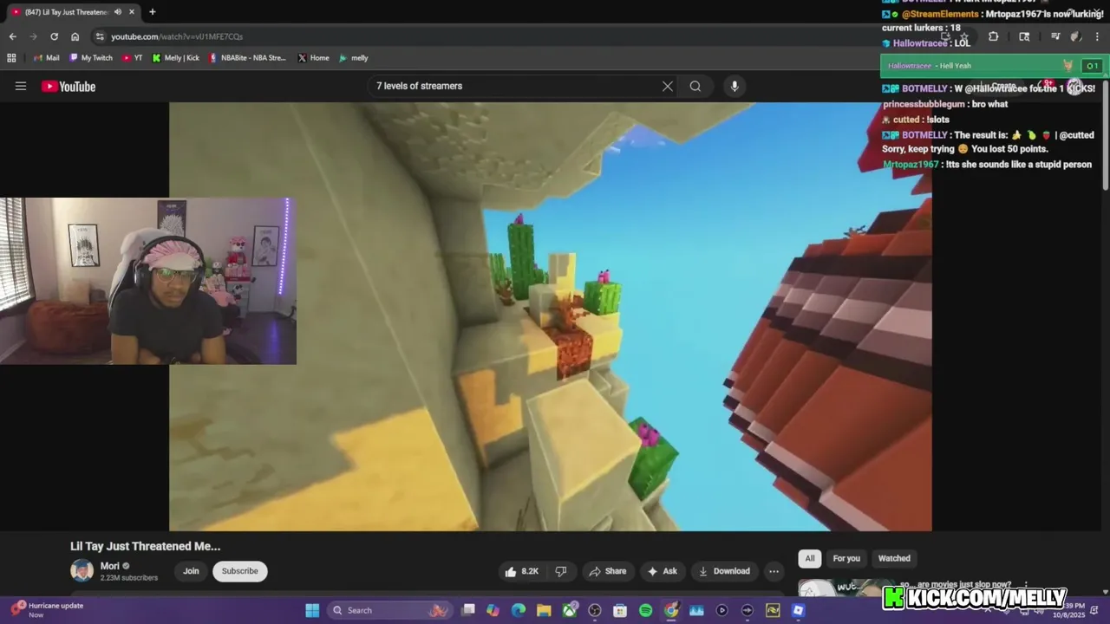Launch Copilot from the taskbar

[493, 610]
